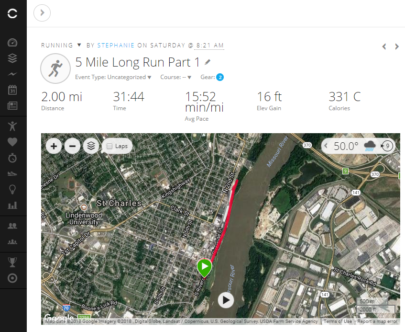Image resolution: width=405 pixels, height=332 pixels.
Task: Open map layers selector button
Action: (91, 146)
